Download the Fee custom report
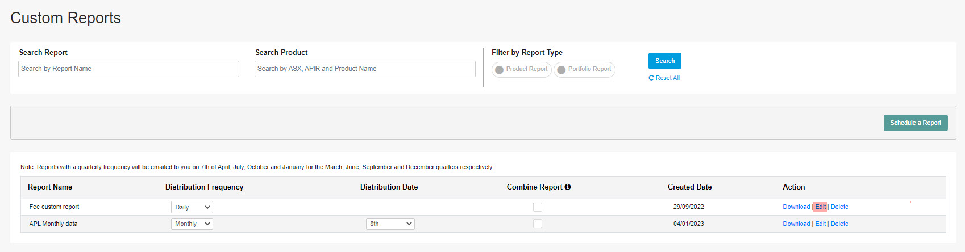The height and width of the screenshot is (252, 965). click(x=796, y=207)
